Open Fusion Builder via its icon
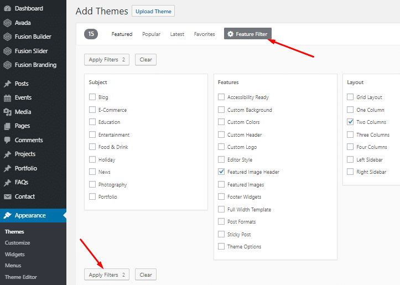 click(x=7, y=37)
